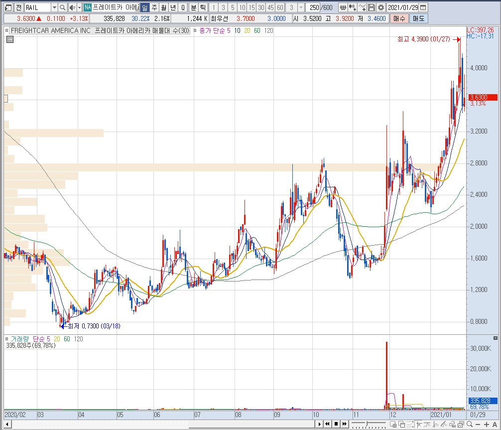Choose the 1 interval button

tap(214, 7)
